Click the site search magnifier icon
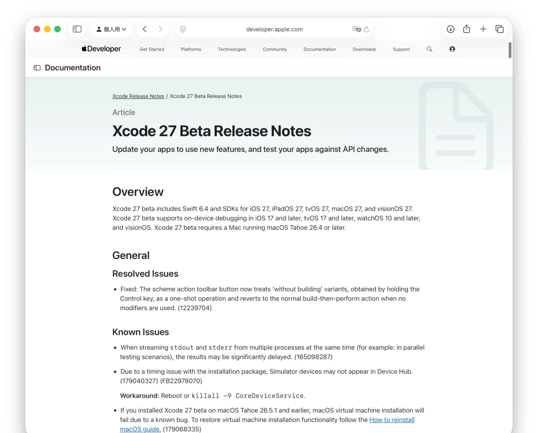 pos(430,49)
